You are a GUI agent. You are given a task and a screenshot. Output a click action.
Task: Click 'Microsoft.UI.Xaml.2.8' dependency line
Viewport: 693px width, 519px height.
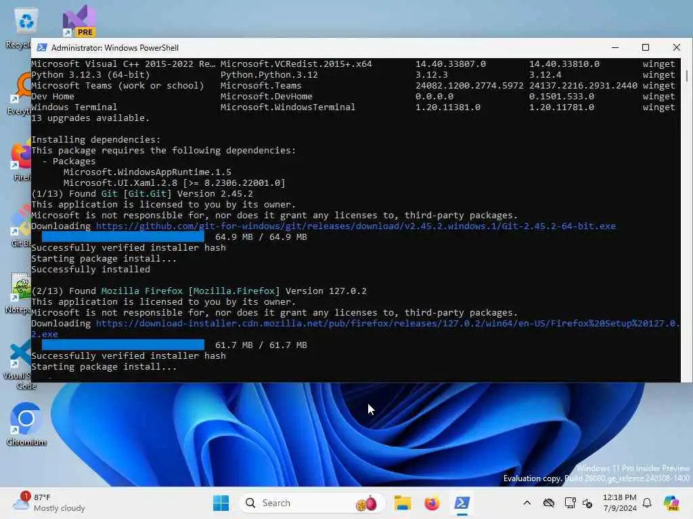[174, 182]
